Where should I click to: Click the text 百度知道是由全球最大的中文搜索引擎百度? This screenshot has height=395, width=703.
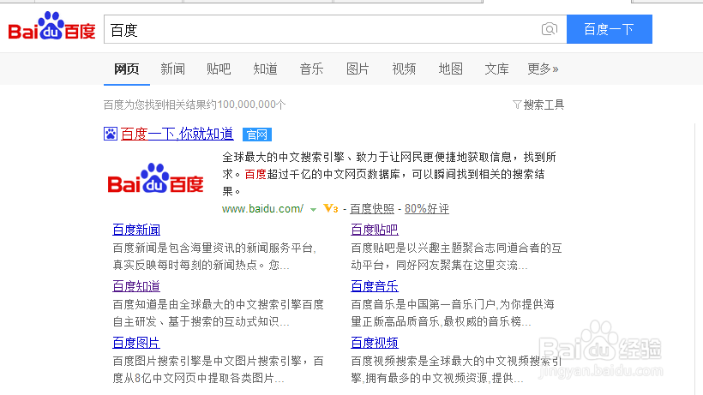pos(219,304)
